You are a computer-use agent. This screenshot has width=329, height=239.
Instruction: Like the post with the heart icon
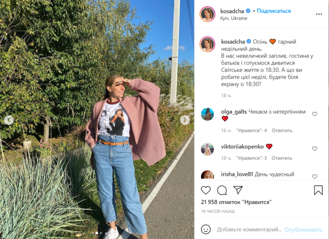(x=206, y=190)
